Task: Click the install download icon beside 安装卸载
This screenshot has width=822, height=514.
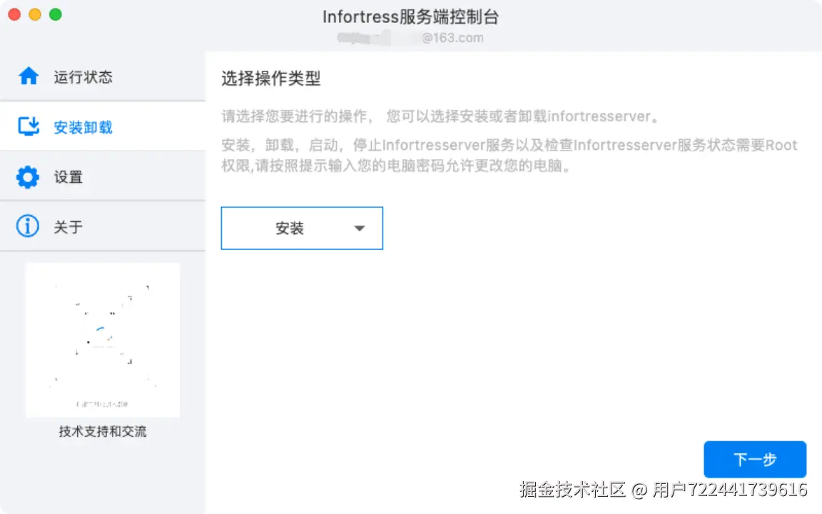Action: [29, 126]
